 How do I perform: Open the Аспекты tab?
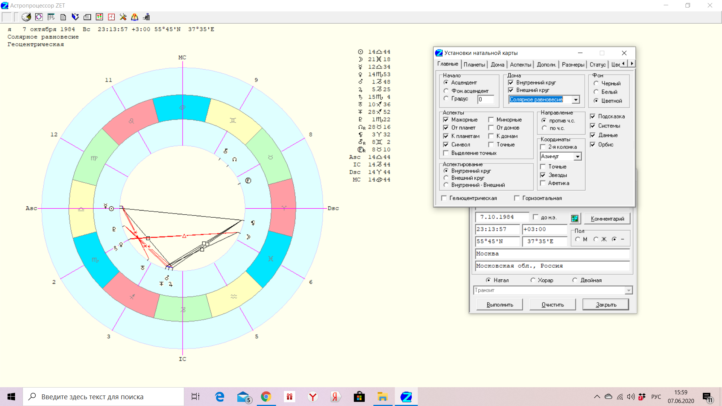point(520,65)
